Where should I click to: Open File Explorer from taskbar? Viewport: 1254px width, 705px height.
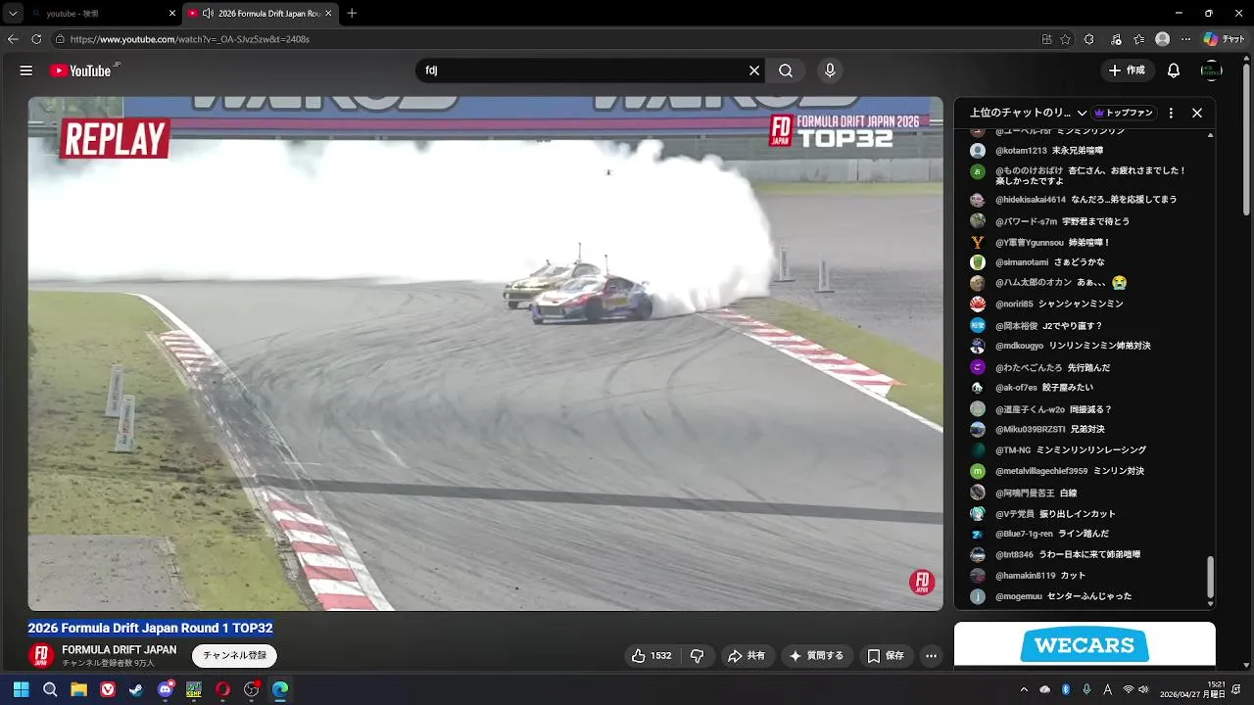coord(78,689)
